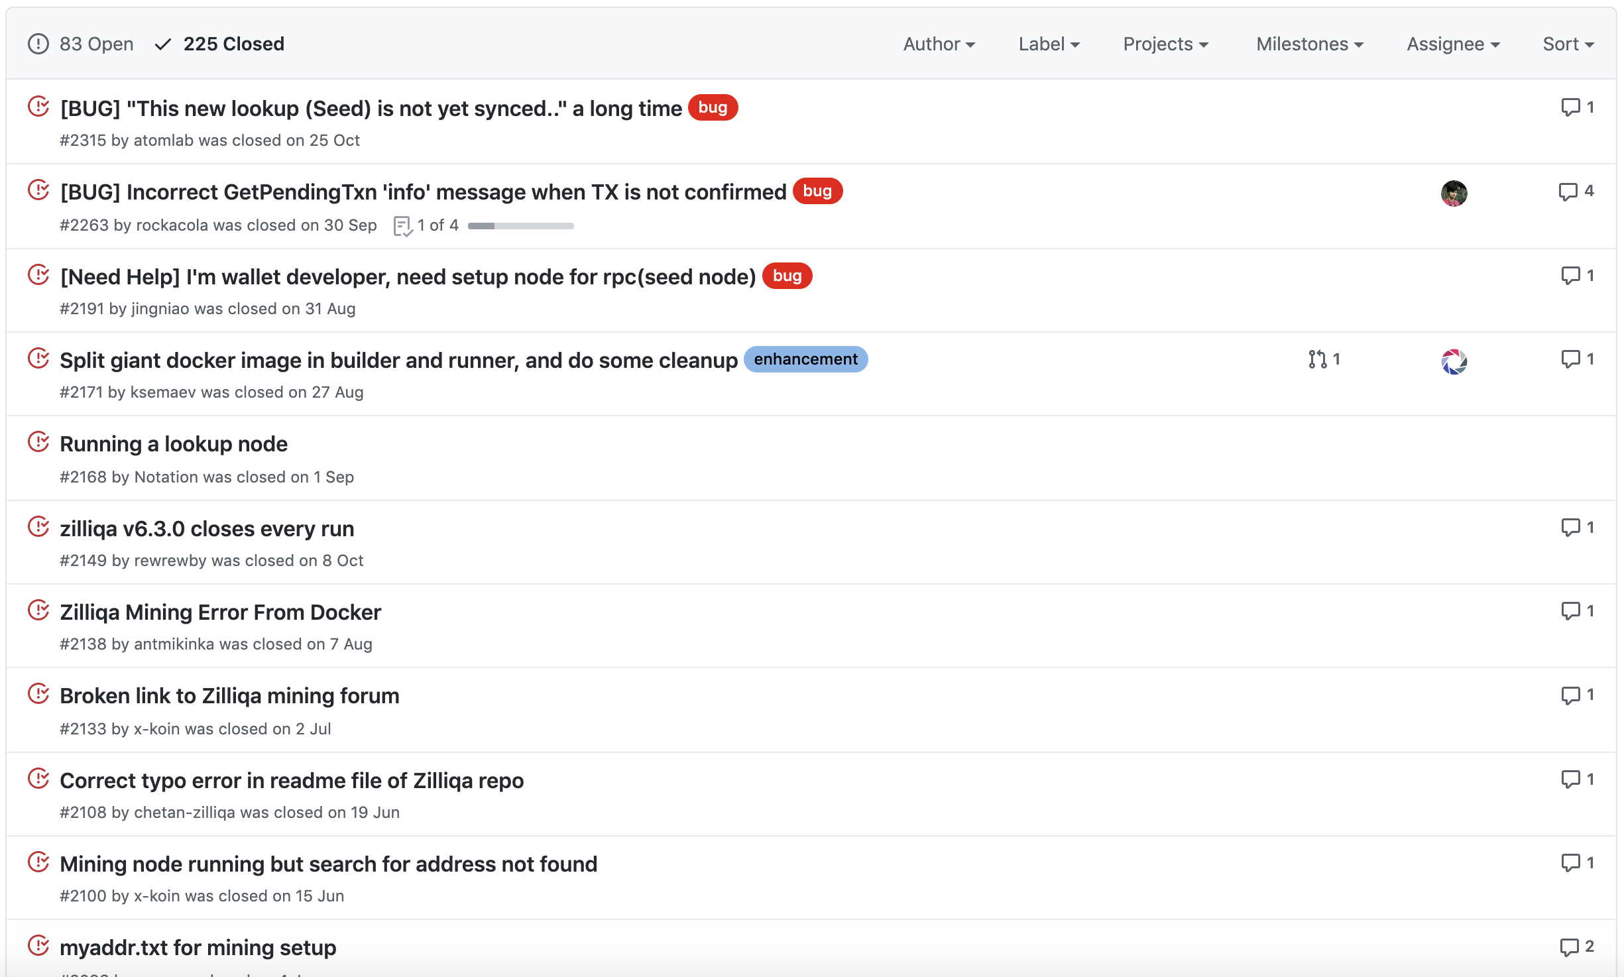Click linked pull request icon on docker issue
1624x977 pixels.
1317,359
